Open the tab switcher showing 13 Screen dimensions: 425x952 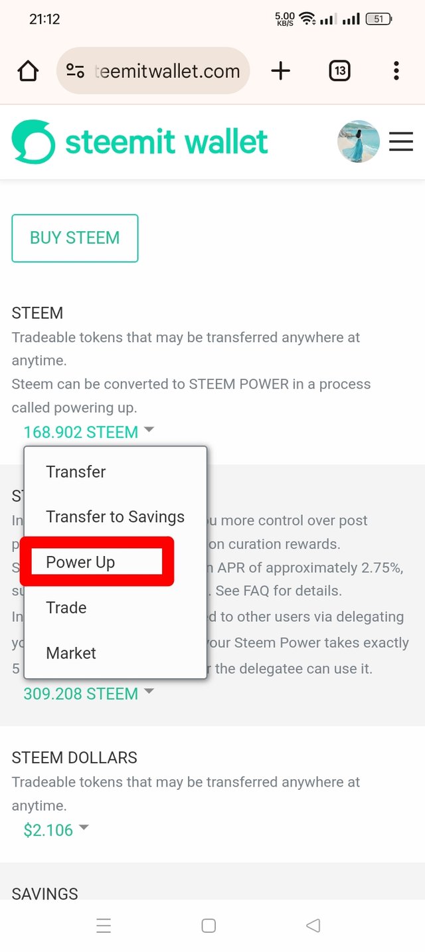339,70
